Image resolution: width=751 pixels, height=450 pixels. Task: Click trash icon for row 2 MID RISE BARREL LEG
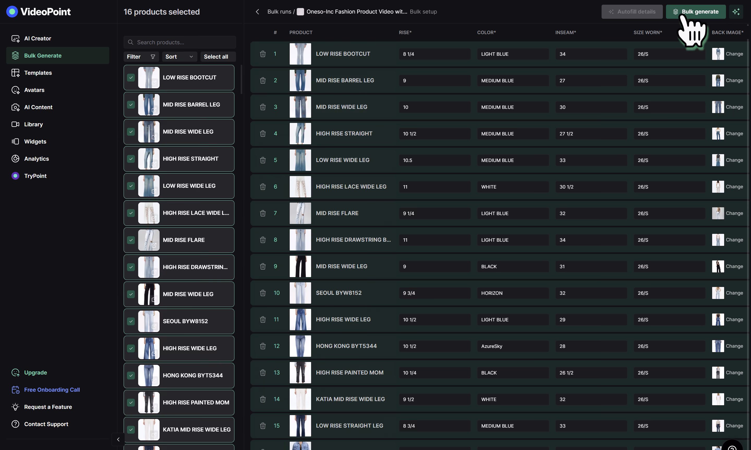(x=263, y=80)
